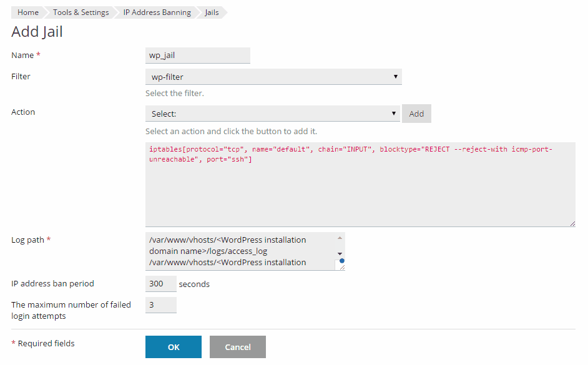Navigate to IP Address Banning breadcrumb
The height and width of the screenshot is (365, 588).
(x=157, y=12)
